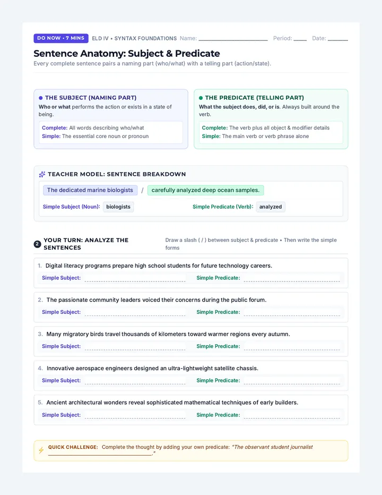Viewport: 382px width, 495px height.
Task: Click the lightning bolt Quick Challenge icon
Action: (41, 450)
